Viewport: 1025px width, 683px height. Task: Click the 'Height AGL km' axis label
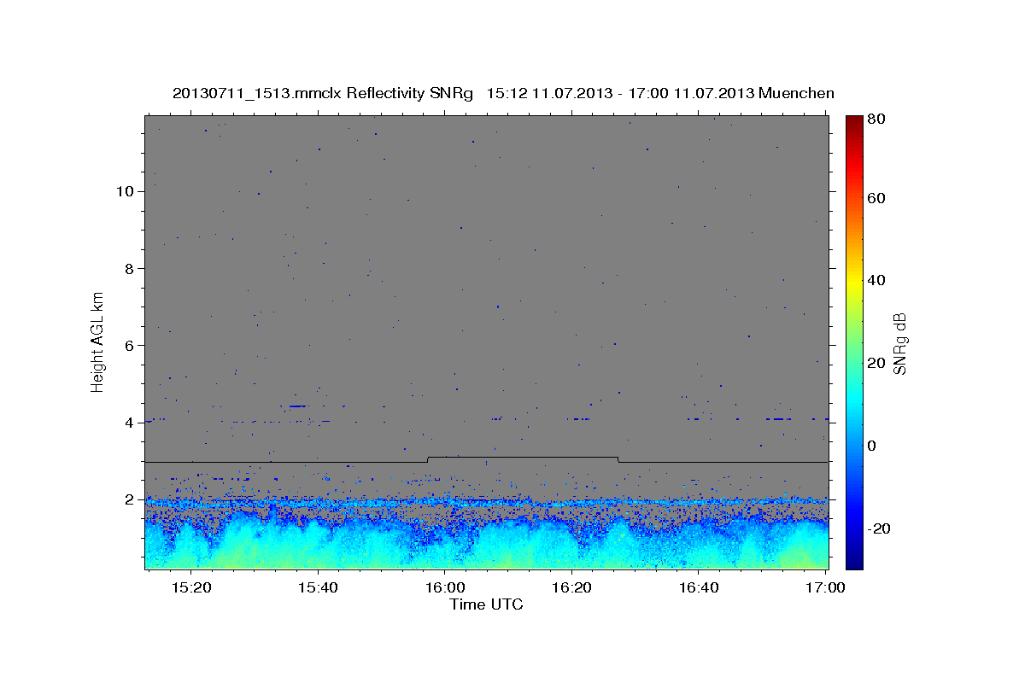[98, 341]
